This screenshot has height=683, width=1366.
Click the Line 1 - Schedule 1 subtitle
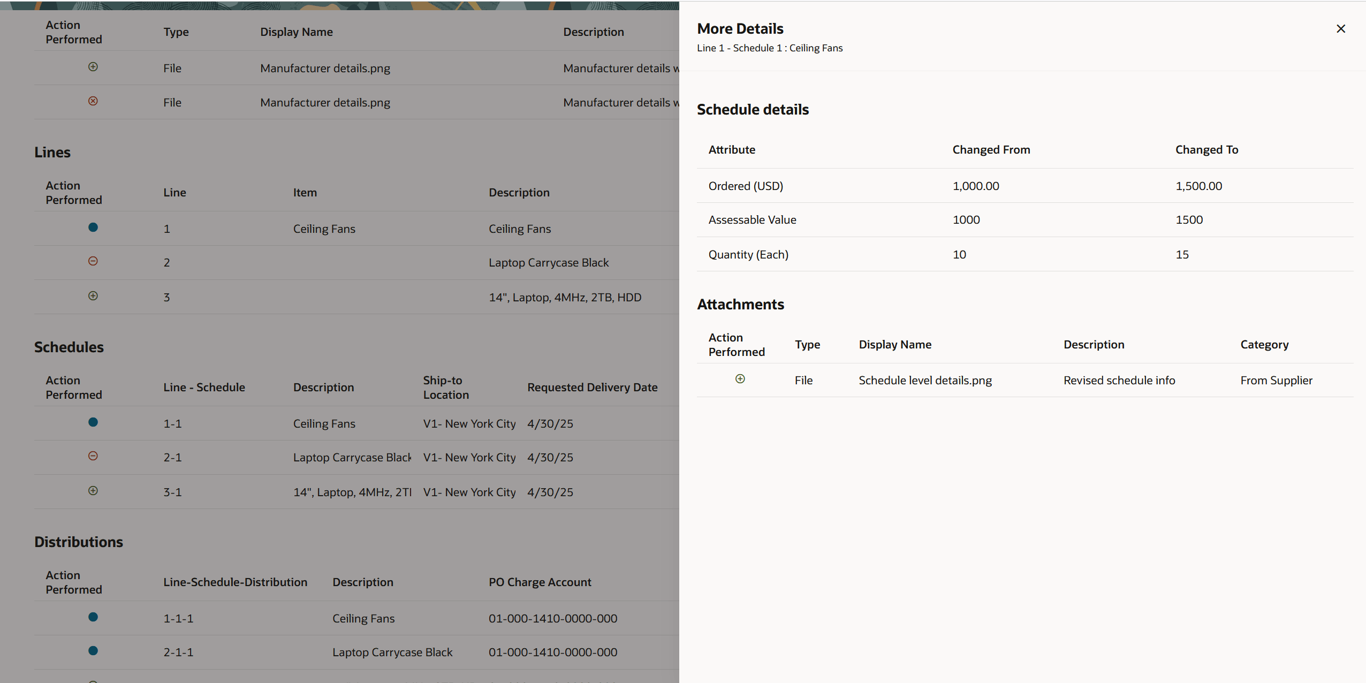point(770,48)
